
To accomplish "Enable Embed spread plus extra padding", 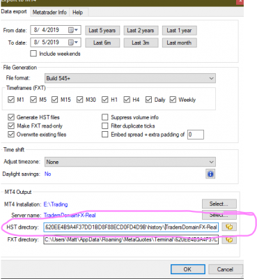I will pos(105,135).
